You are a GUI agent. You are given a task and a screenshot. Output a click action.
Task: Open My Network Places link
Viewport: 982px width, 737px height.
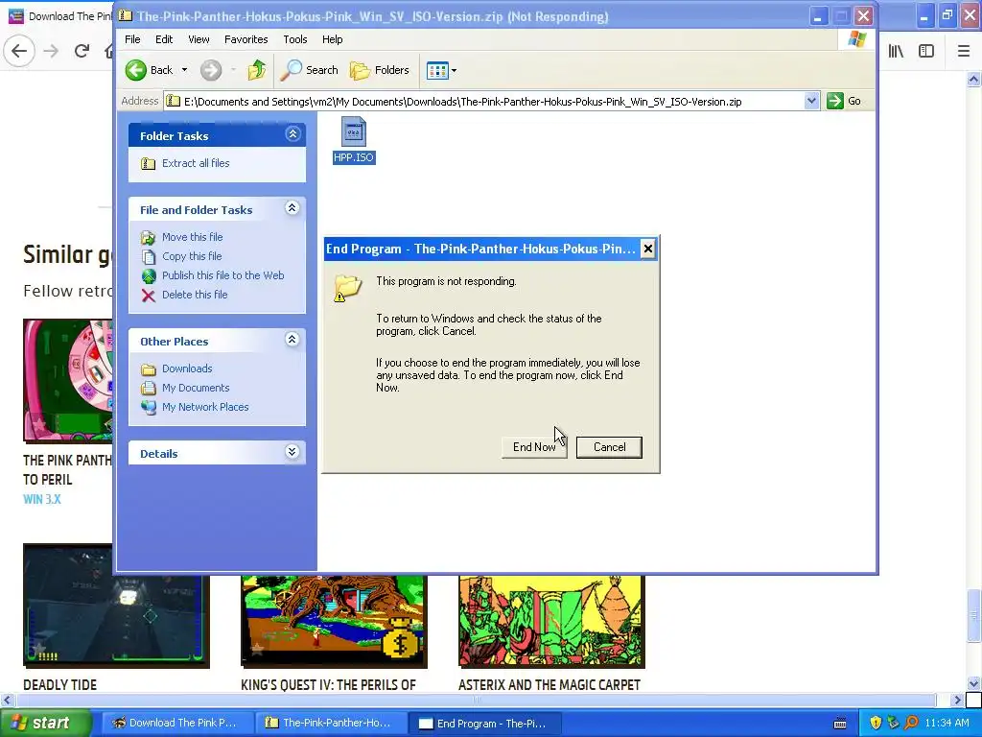pos(205,407)
